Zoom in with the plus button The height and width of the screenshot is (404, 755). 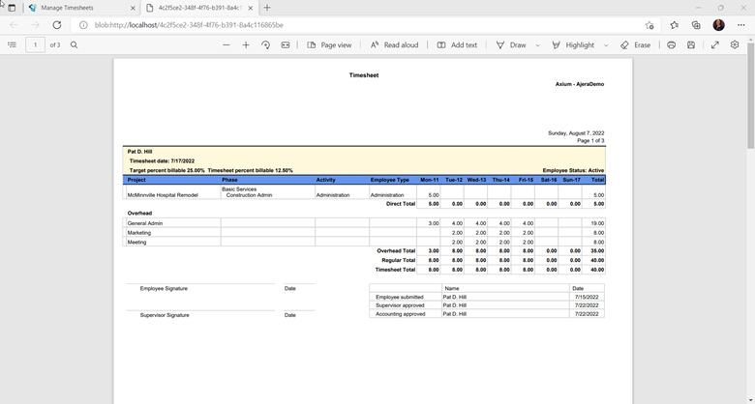pyautogui.click(x=246, y=44)
